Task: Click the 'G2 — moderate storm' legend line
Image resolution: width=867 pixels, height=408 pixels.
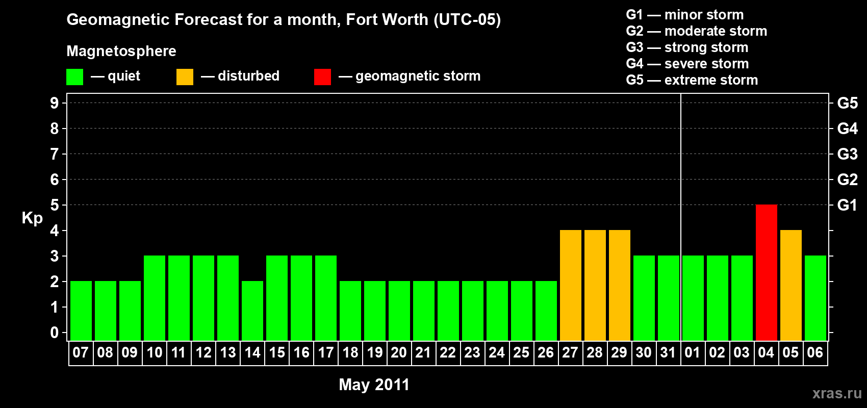Action: click(x=697, y=31)
